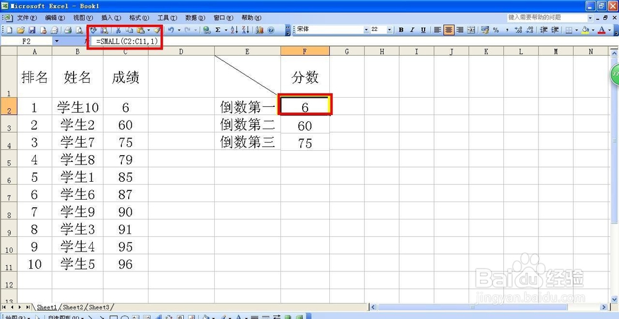Click the AutoSum sigma icon
The height and width of the screenshot is (319, 619).
click(x=217, y=30)
